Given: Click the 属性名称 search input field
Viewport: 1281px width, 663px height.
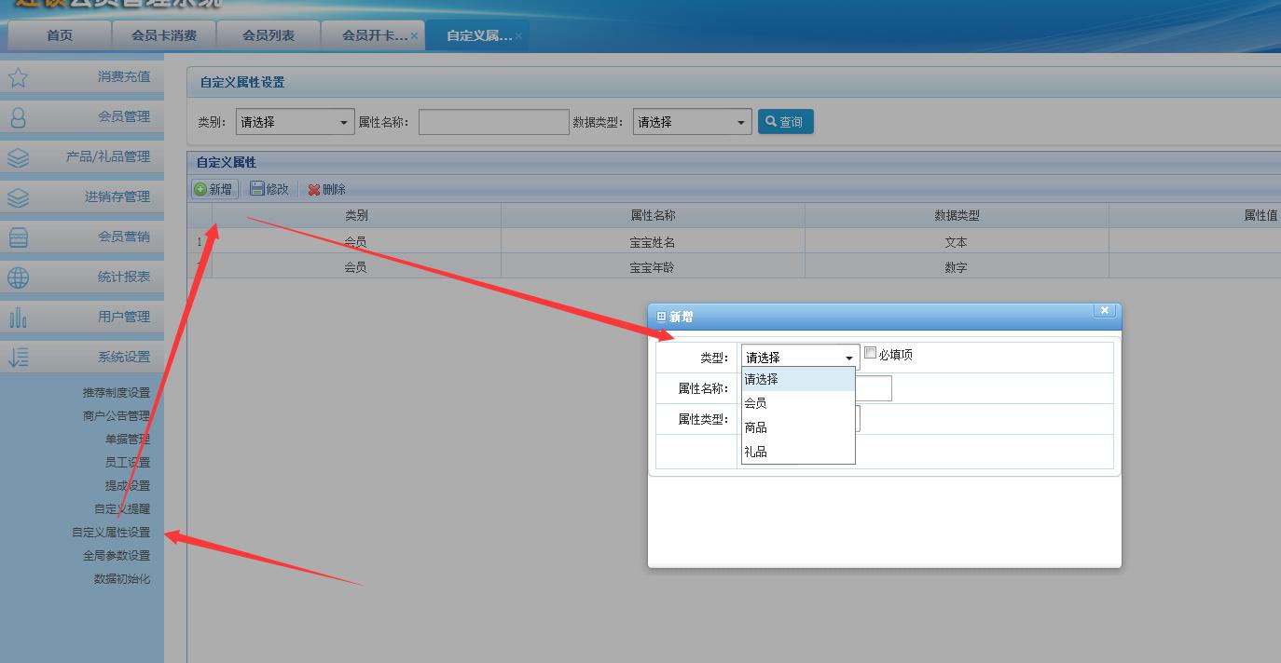Looking at the screenshot, I should (x=493, y=122).
